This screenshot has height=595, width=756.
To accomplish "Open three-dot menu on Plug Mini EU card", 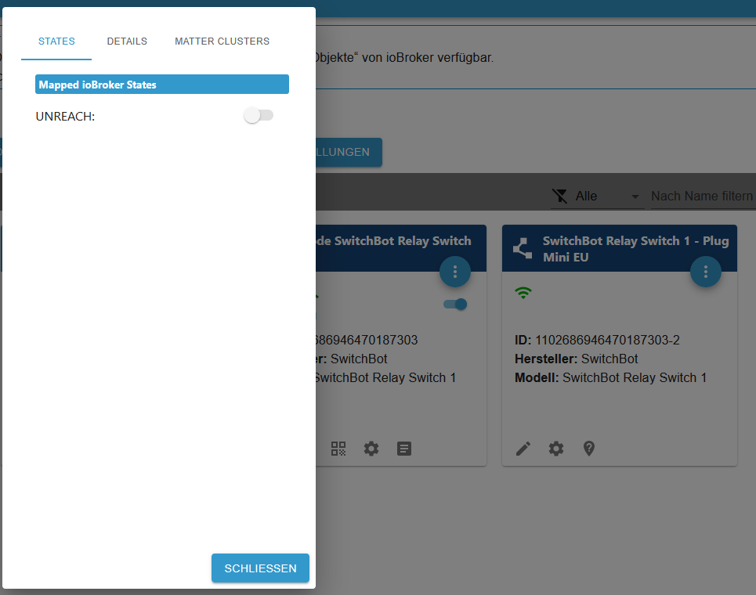I will 705,272.
